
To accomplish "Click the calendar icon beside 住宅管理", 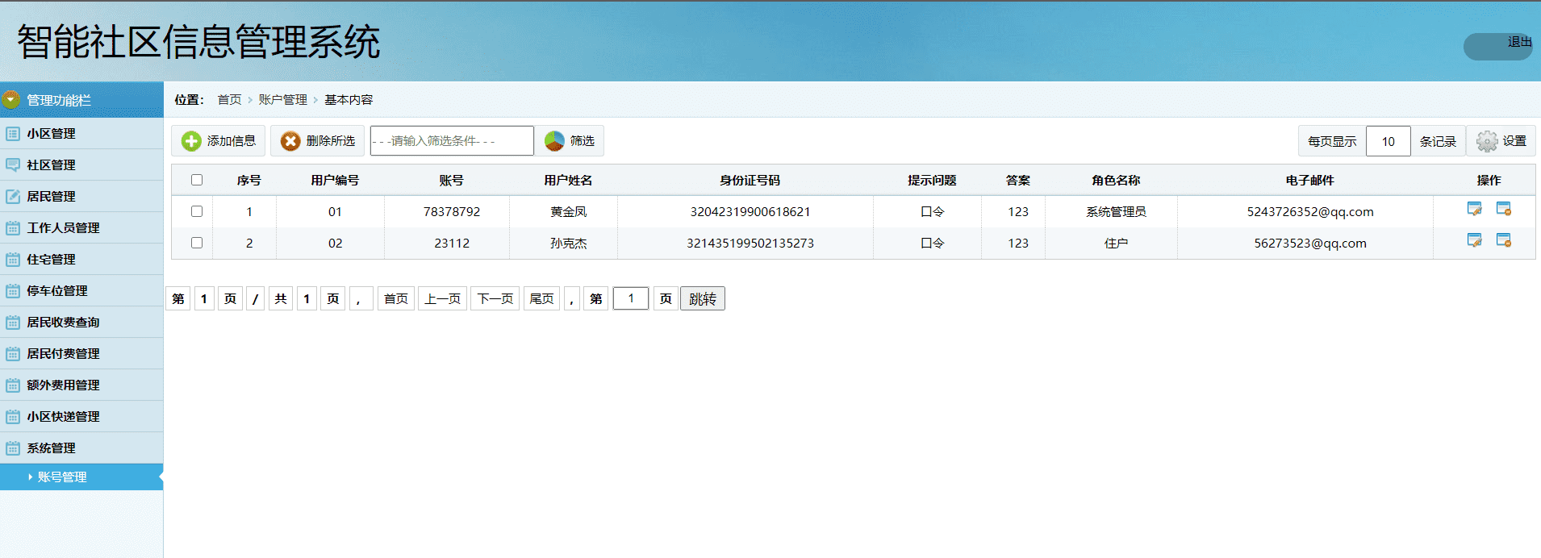I will (13, 260).
